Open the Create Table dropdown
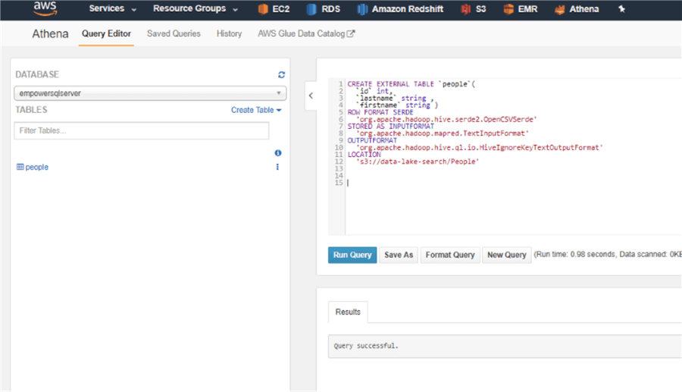The image size is (682, 392). (x=256, y=110)
